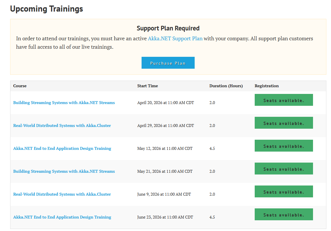Open Real-World Distributed Systems course on June 9
331x231 pixels.
pyautogui.click(x=62, y=194)
